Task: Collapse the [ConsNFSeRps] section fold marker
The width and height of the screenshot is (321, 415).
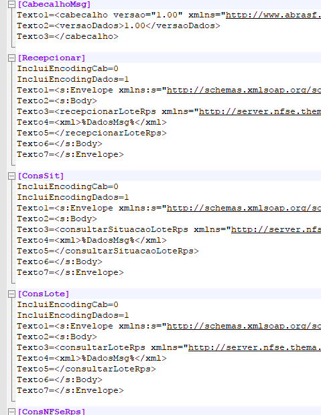Action: (11, 412)
